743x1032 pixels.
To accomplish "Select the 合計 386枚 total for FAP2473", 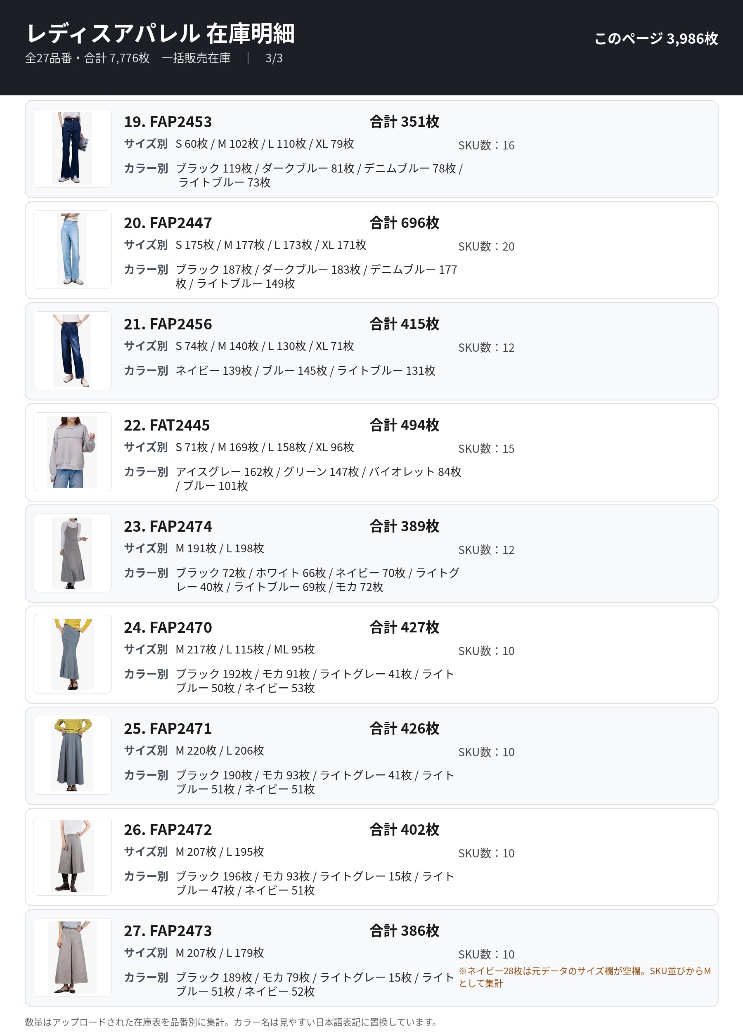I will coord(404,931).
